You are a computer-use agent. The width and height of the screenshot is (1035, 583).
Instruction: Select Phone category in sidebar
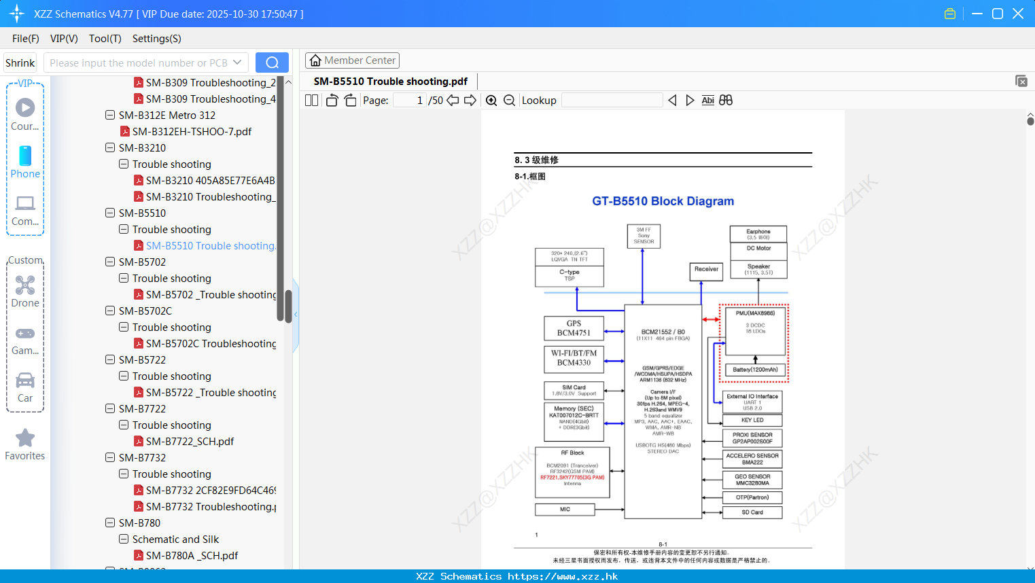(25, 162)
